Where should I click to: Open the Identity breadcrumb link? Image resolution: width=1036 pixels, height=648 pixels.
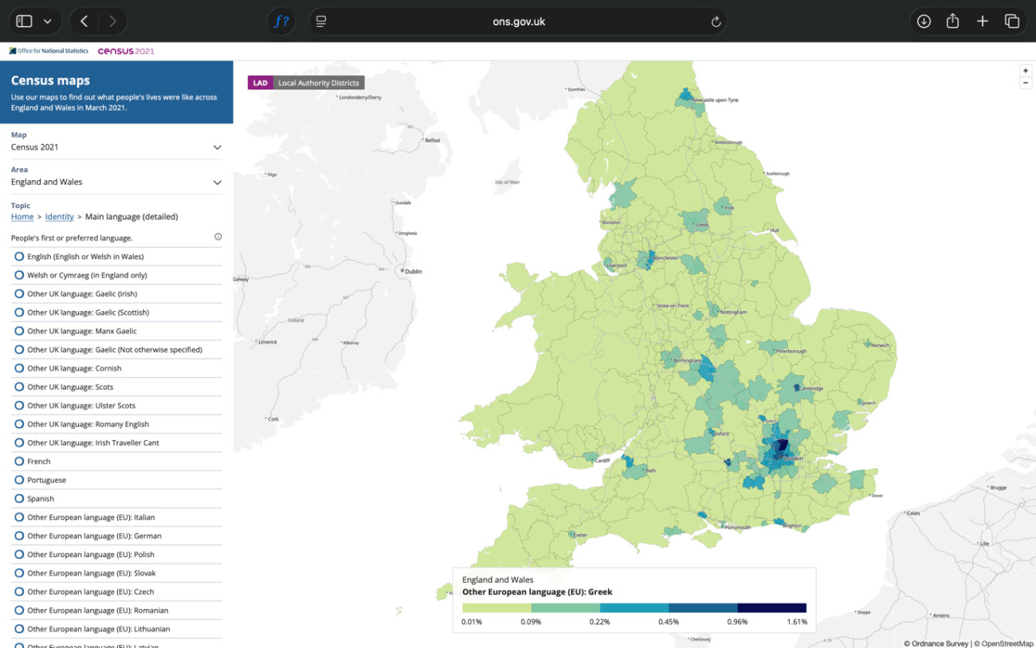click(x=59, y=217)
